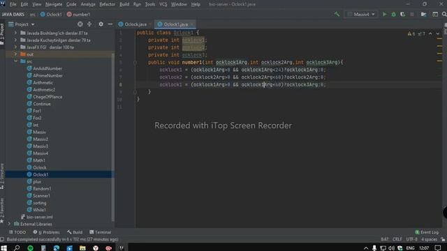Locate opened file in Project tree
The width and height of the screenshot is (447, 251).
tap(80, 24)
